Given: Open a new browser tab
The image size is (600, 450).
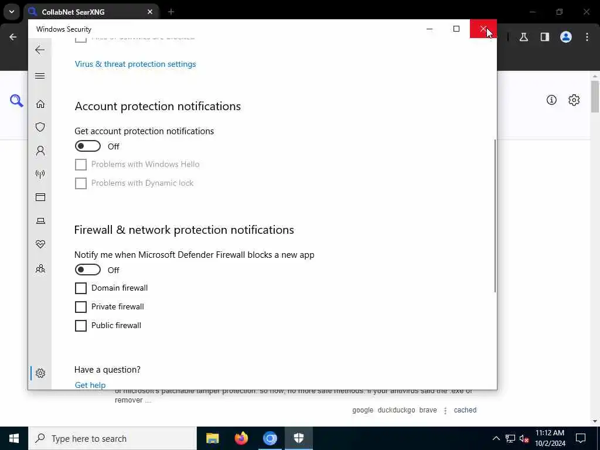Looking at the screenshot, I should 171,12.
